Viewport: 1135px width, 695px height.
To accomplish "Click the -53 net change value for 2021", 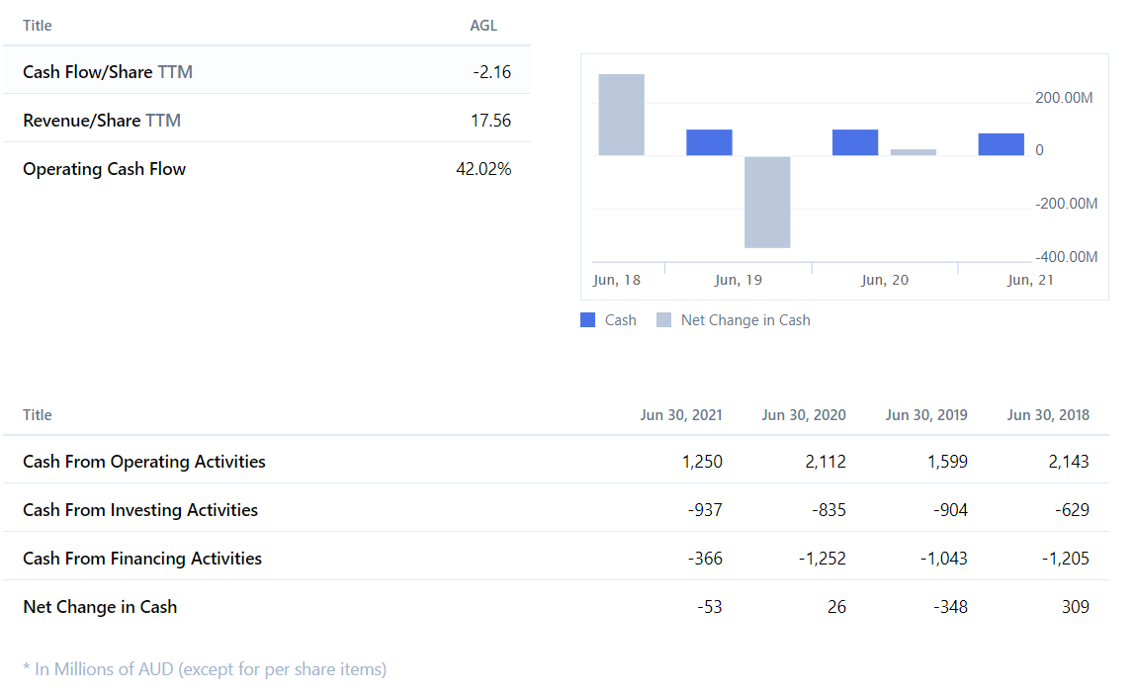I will (x=710, y=607).
